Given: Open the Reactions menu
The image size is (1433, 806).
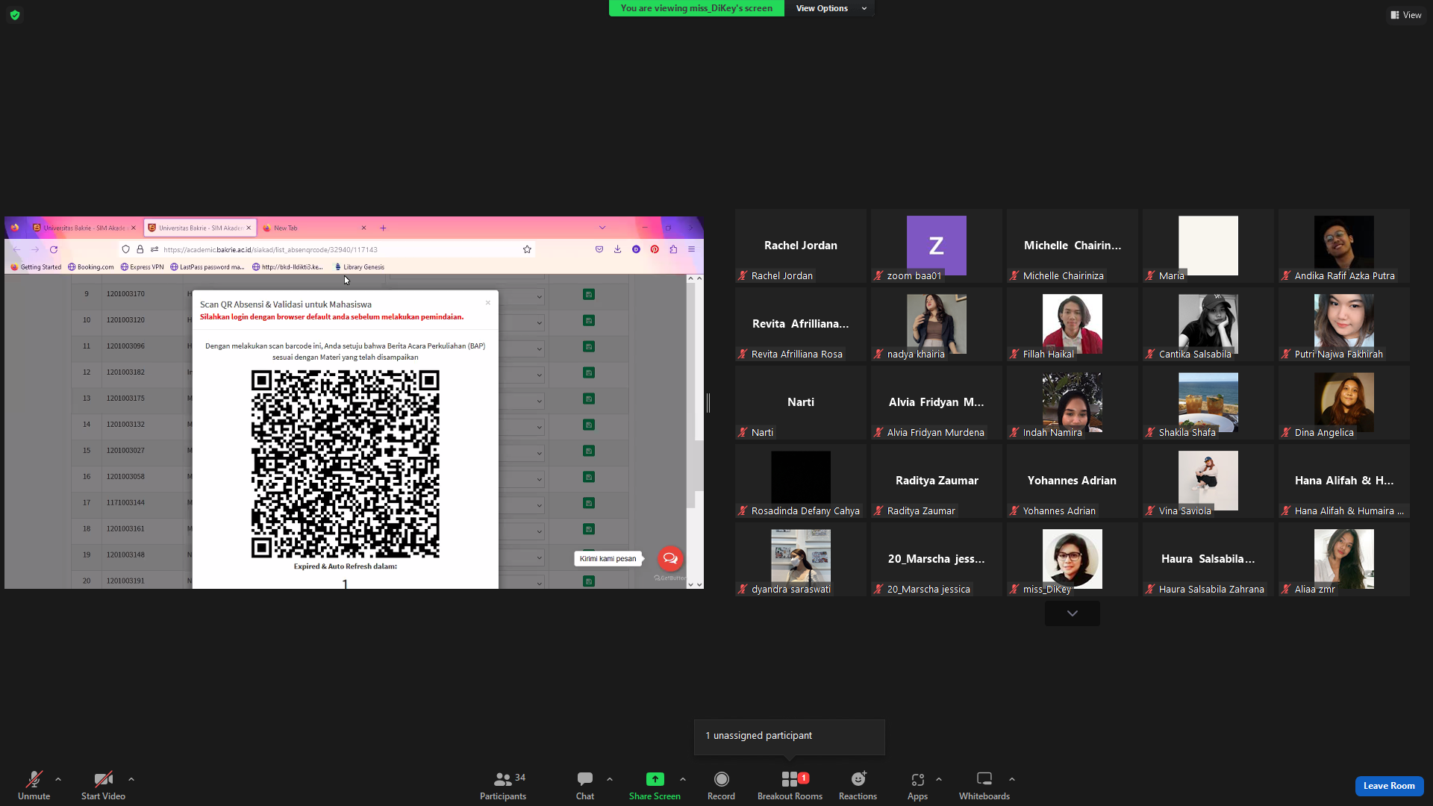Looking at the screenshot, I should click(858, 785).
